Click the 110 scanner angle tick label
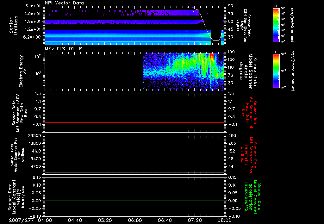The width and height of the screenshot is (324, 224). point(231,67)
